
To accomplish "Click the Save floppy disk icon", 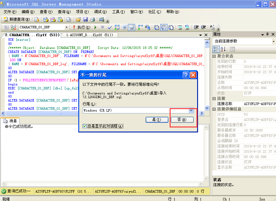I will click(85, 19).
